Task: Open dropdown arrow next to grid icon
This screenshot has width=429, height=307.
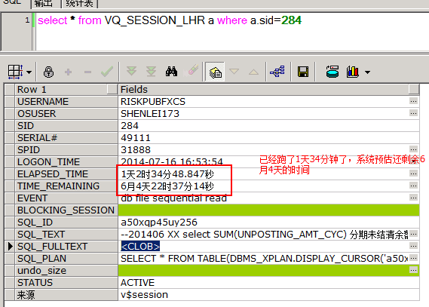Action: (29, 72)
